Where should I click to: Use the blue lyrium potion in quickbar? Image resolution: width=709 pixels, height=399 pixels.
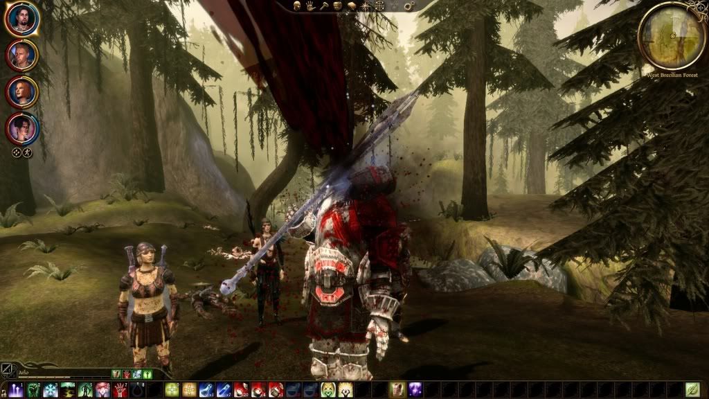point(206,390)
